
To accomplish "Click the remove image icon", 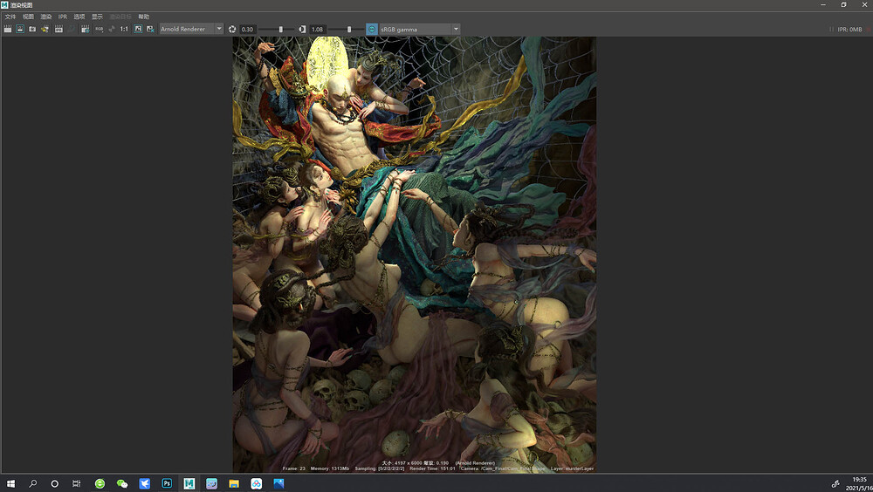I will 150,29.
